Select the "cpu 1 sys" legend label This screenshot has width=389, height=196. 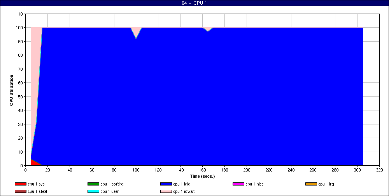[x=36, y=184]
